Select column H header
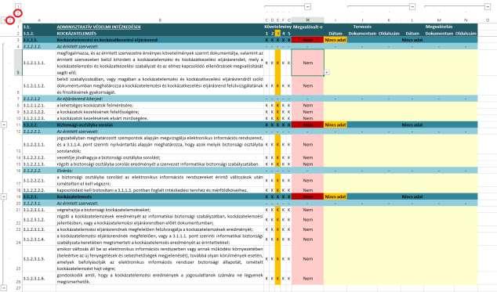 (x=307, y=20)
